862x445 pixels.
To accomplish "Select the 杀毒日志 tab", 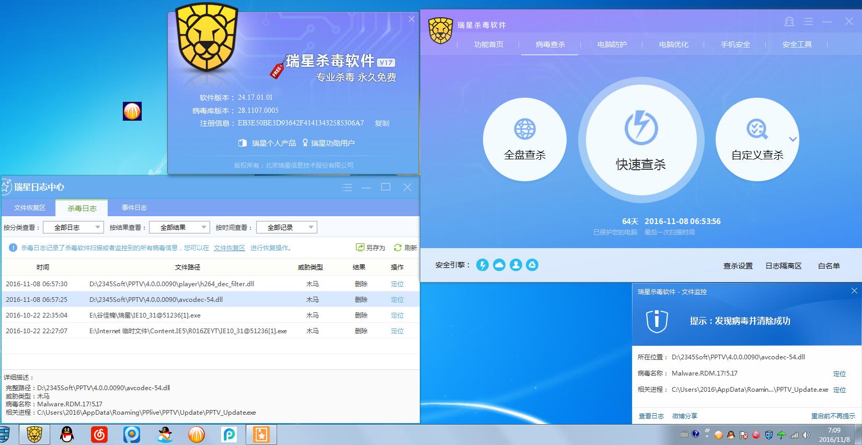I will pos(82,208).
